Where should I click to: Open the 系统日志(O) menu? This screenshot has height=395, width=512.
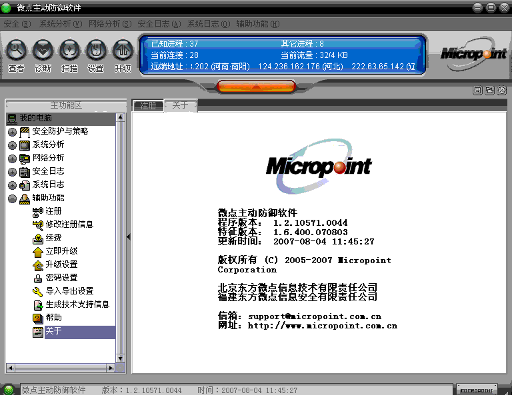point(209,24)
